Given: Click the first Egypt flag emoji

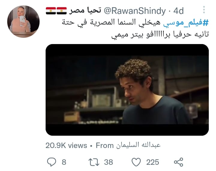Looking at the screenshot, I should click(x=51, y=11).
